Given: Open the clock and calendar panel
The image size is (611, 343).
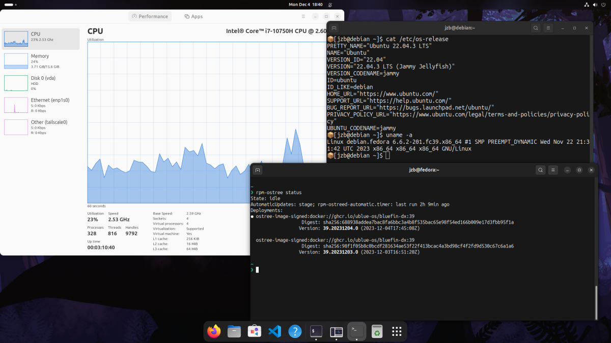Looking at the screenshot, I should point(305,4).
